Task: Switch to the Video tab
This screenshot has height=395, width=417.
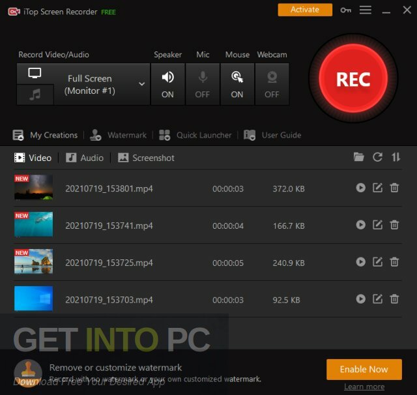Action: (33, 158)
